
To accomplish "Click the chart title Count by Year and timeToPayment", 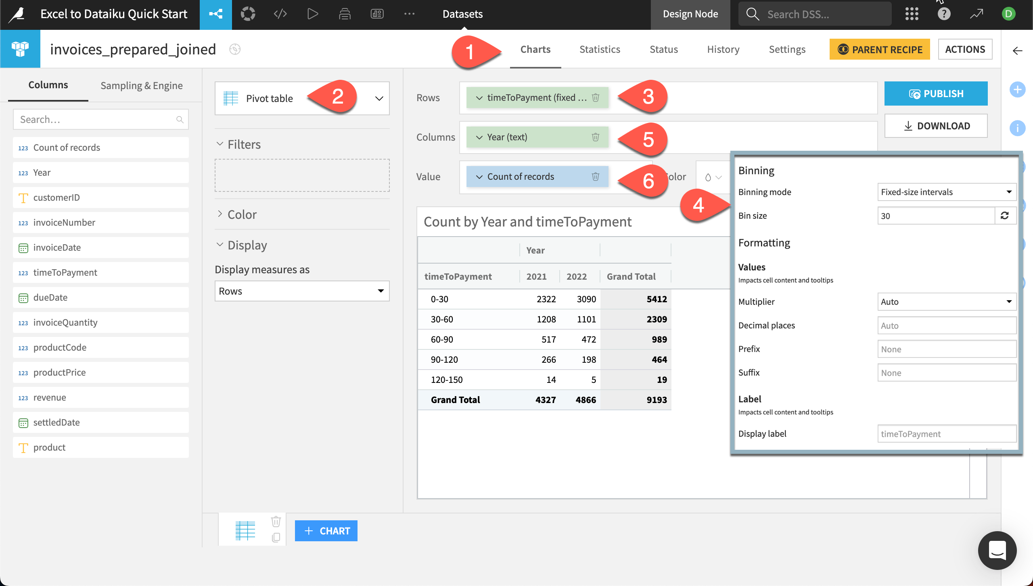I will coord(527,222).
